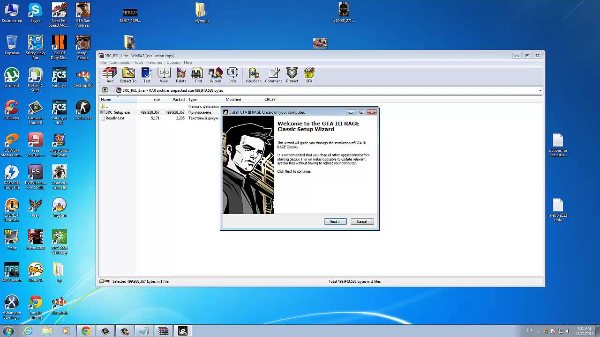Open the Find tool in WinRAR
Screen dimensions: 600x337
(198, 75)
